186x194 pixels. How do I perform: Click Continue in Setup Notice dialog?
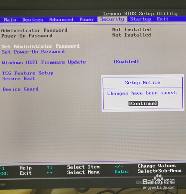pyautogui.click(x=143, y=104)
